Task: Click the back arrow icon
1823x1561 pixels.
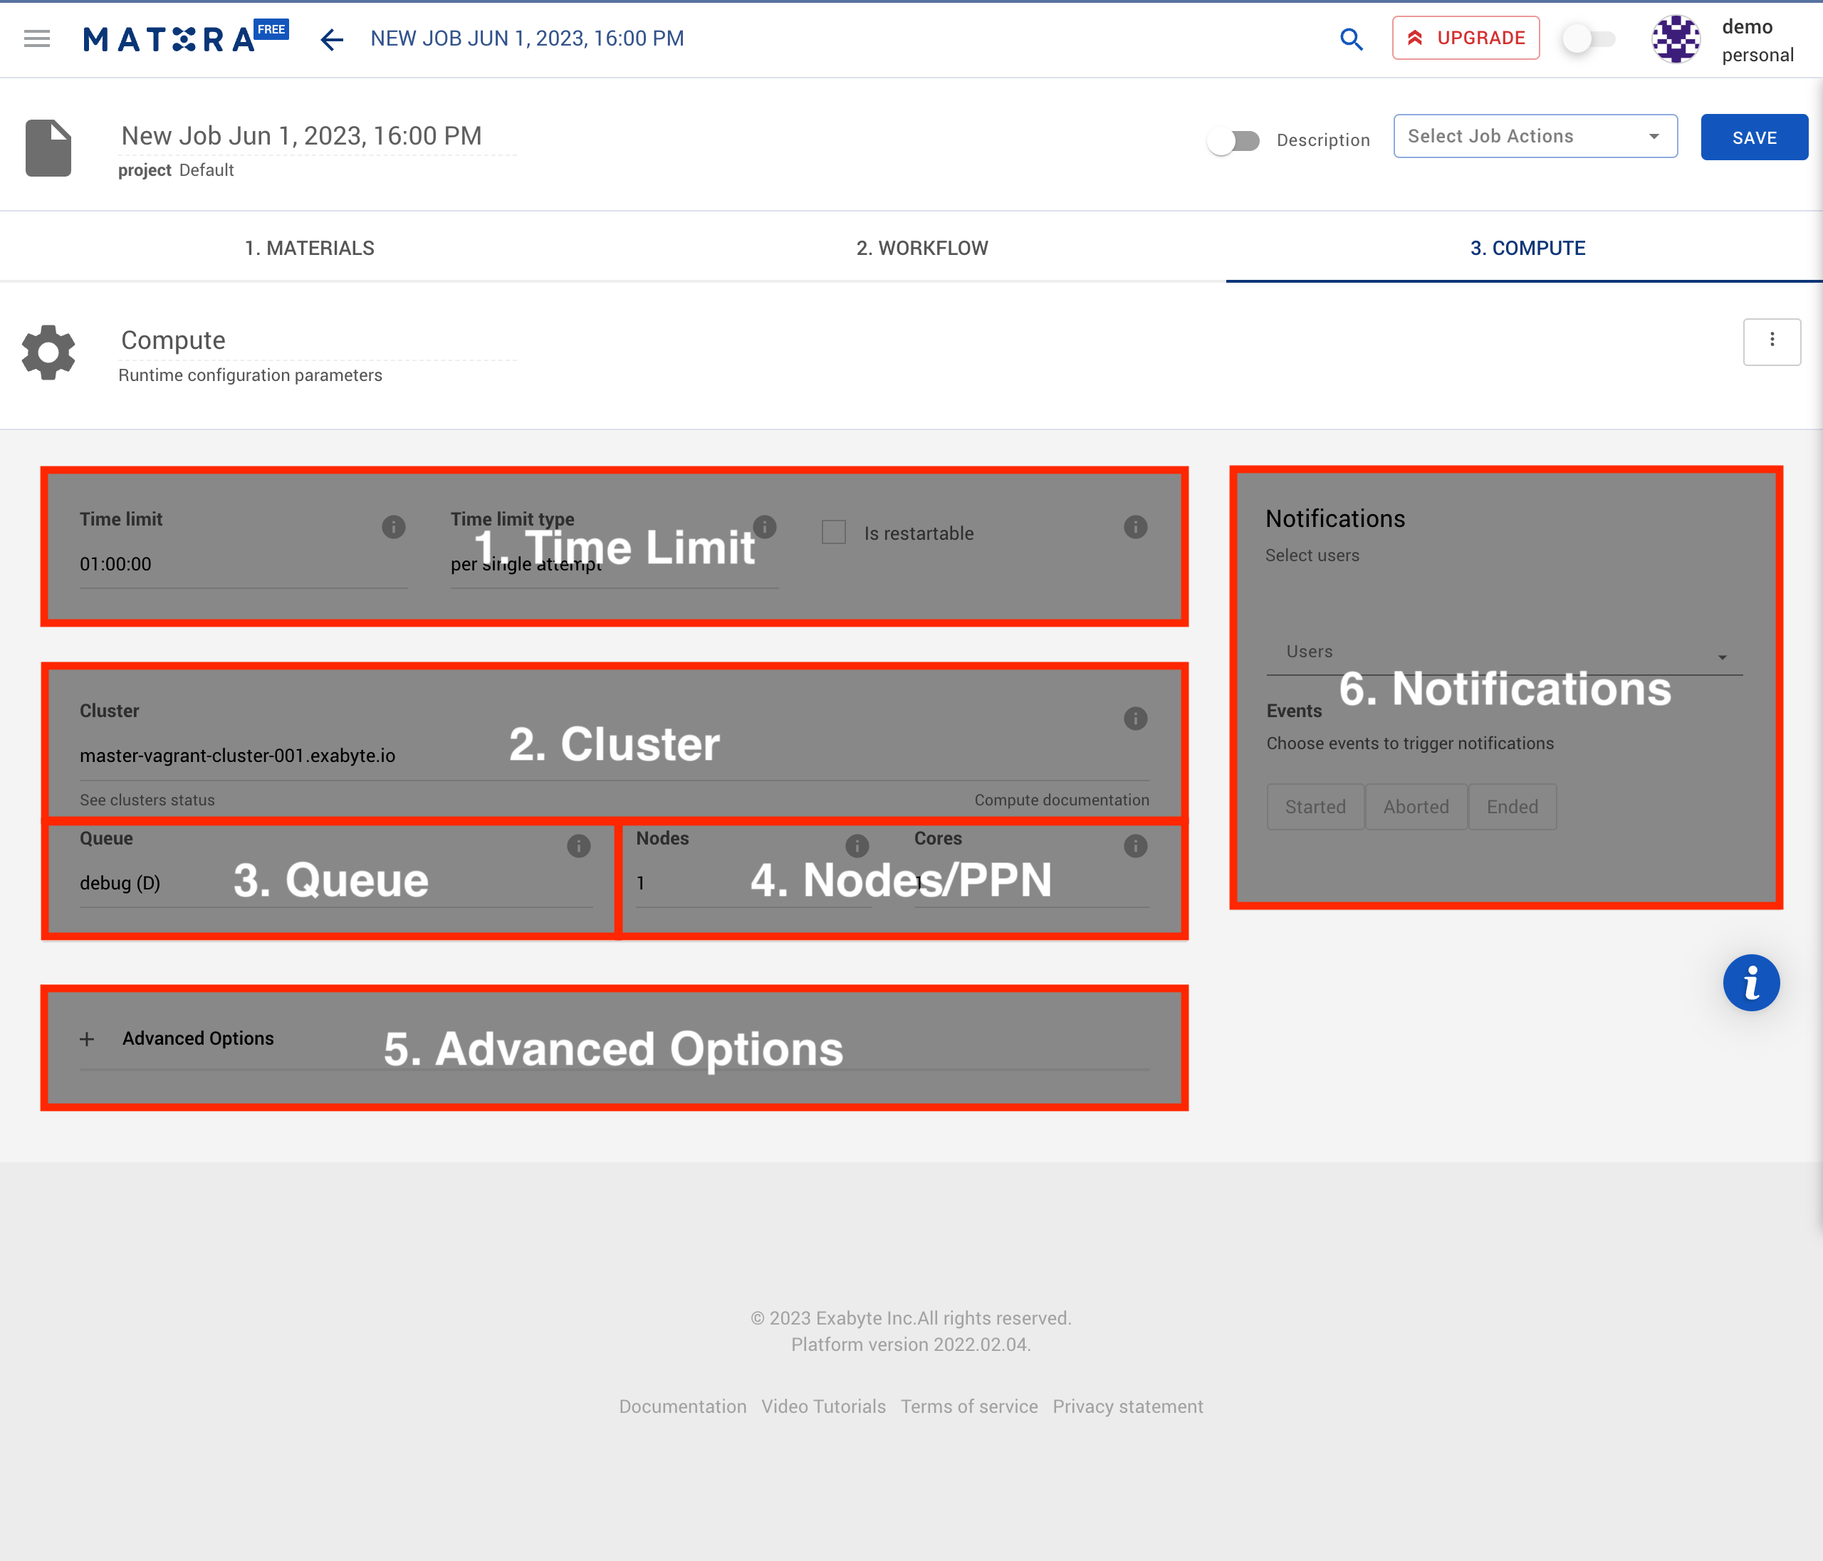Action: tap(331, 40)
